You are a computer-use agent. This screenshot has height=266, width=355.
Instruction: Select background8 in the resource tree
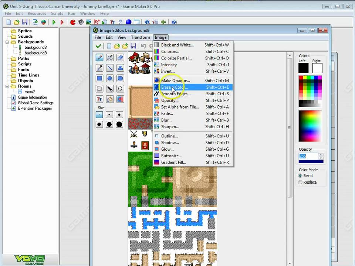pos(35,48)
